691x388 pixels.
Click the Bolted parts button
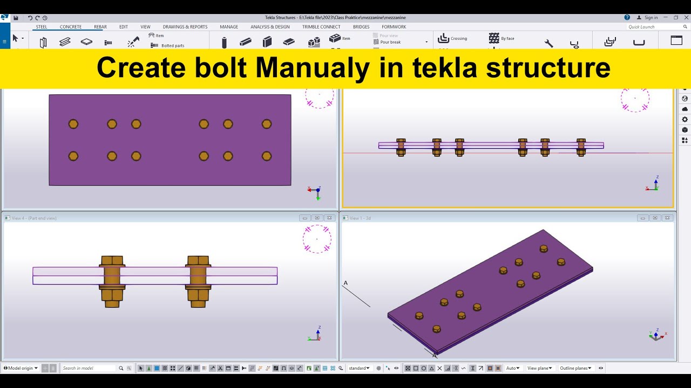coord(167,45)
